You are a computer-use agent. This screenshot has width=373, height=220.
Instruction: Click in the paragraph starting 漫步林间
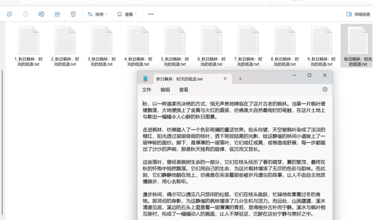[234, 204]
